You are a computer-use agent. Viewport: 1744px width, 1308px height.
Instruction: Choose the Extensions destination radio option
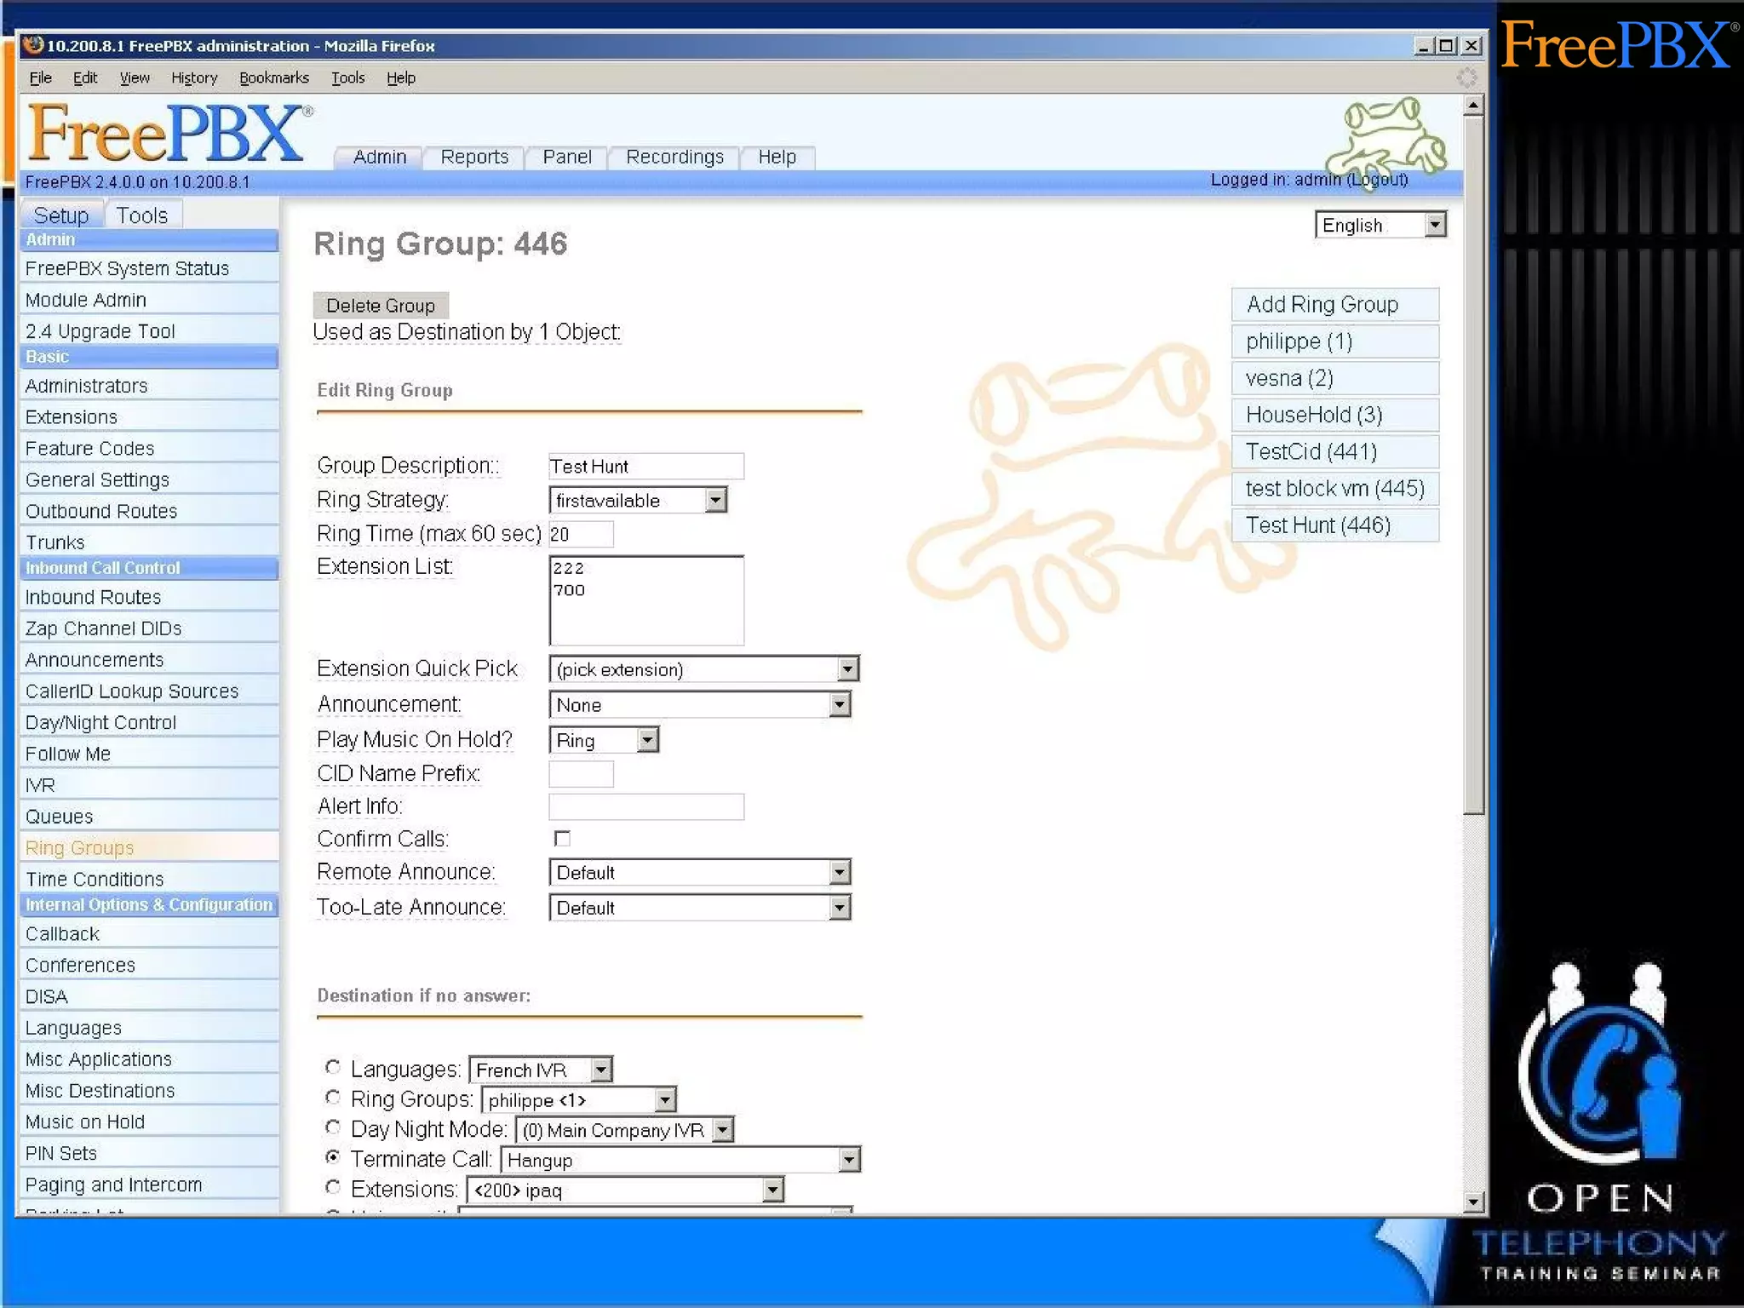coord(333,1188)
